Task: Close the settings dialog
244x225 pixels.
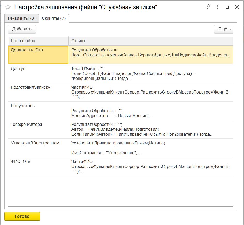Action: (x=237, y=7)
